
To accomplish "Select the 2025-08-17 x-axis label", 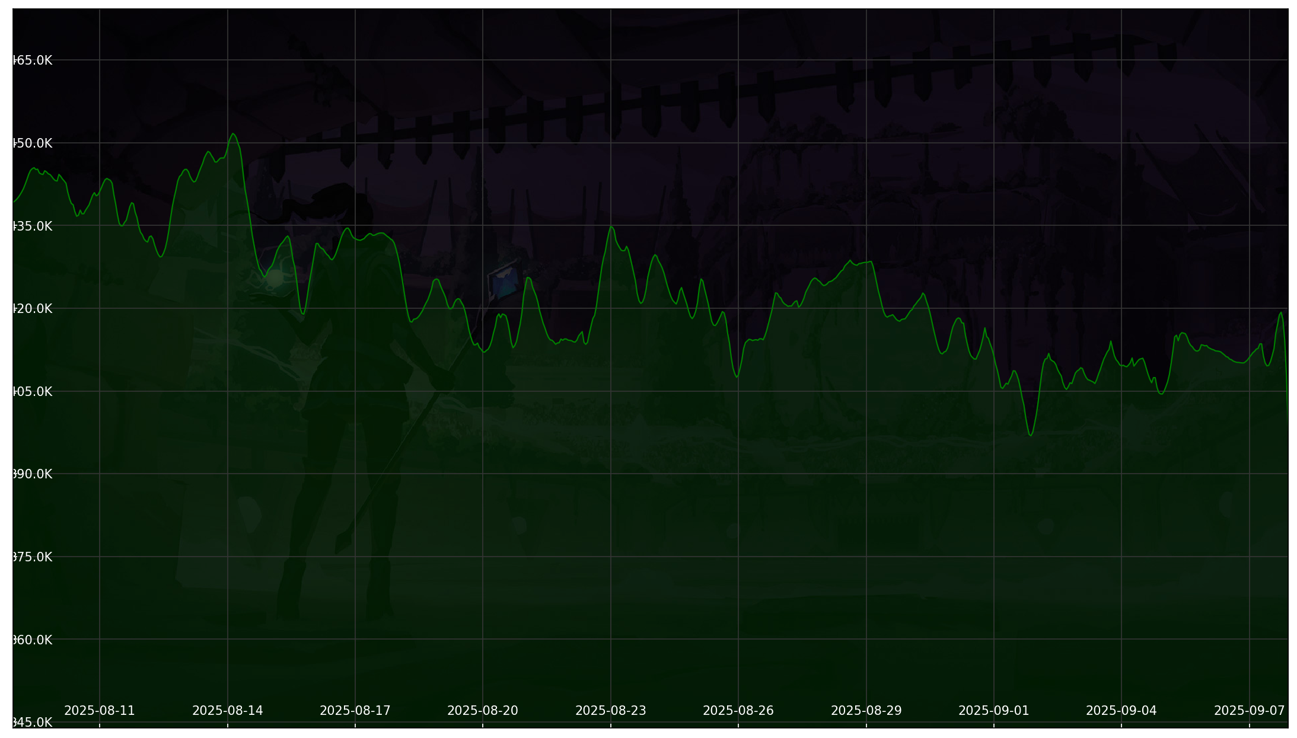I will coord(355,710).
